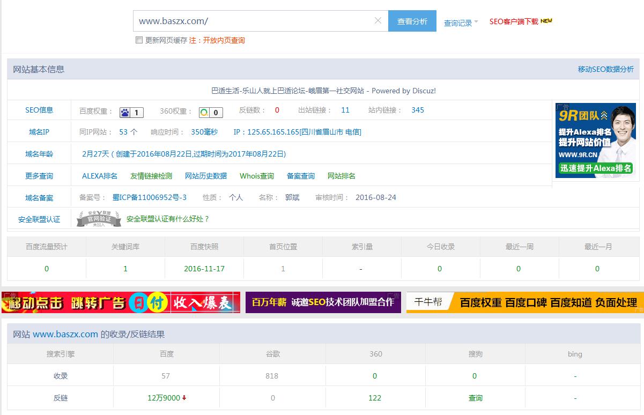Click the 查询 link under 搜狗
Image resolution: width=644 pixels, height=415 pixels.
tap(476, 398)
